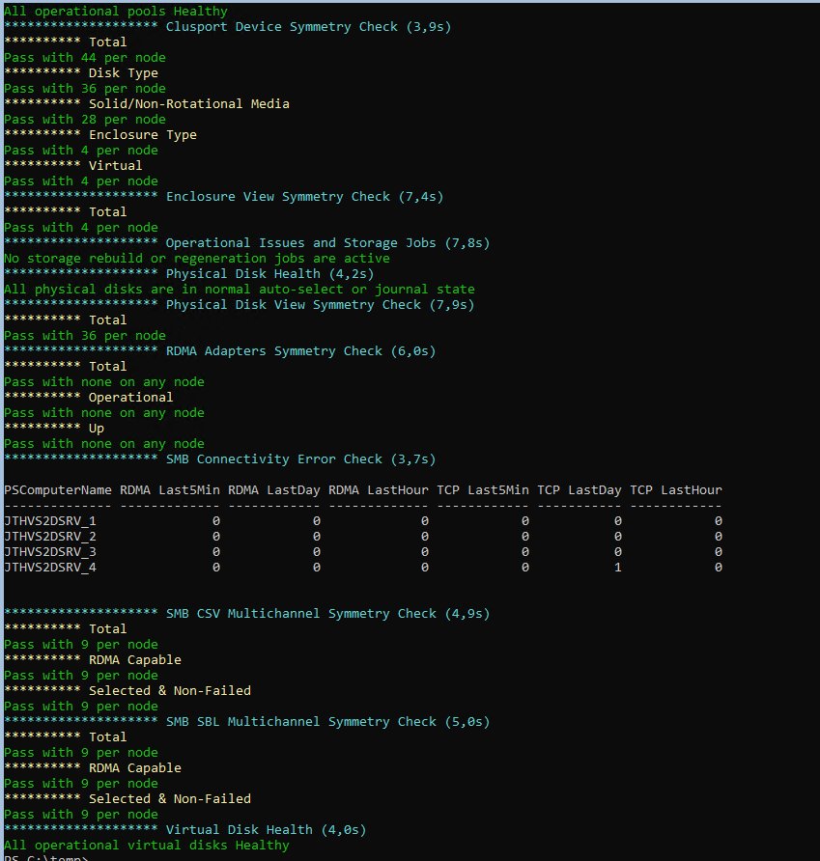Click the 'Virtual Disk Health (4,0s)' header
Image resolution: width=820 pixels, height=861 pixels.
266,830
